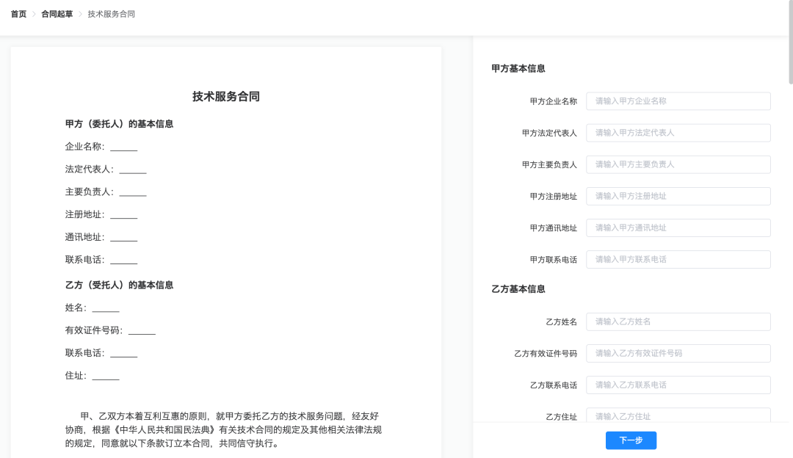Click the 甲方基本信息 section heading
Screen dimensions: 793x458
click(518, 69)
